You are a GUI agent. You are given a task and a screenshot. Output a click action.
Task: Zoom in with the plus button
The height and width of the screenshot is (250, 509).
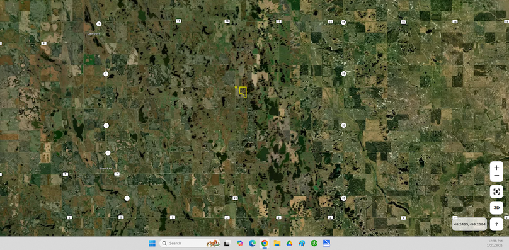coord(496,168)
